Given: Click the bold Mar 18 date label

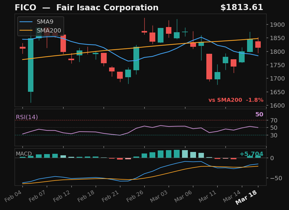Looking at the screenshot, I should pyautogui.click(x=246, y=197).
